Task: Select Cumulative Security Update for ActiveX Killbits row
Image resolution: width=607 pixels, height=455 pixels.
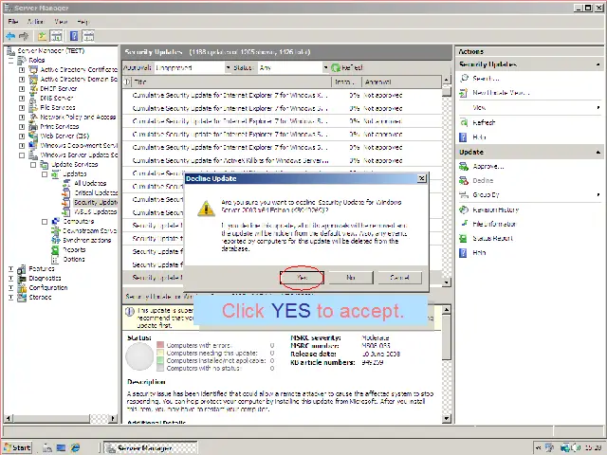Action: pos(282,160)
